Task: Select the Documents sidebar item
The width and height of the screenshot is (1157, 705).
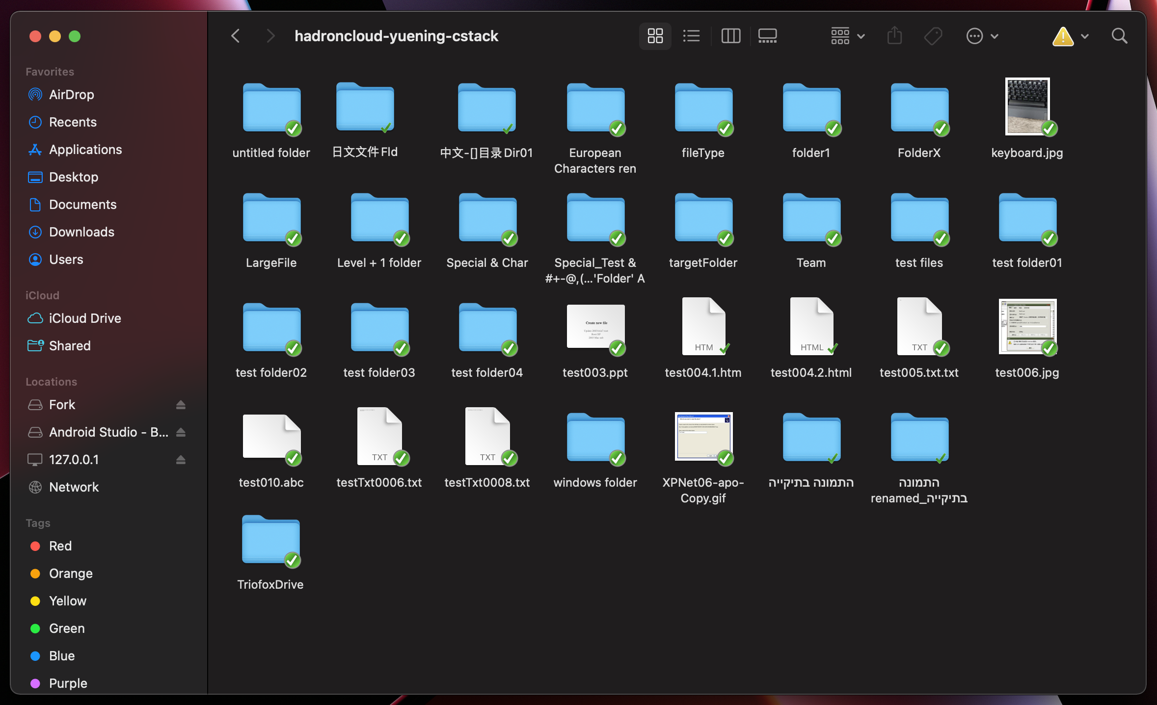Action: tap(82, 204)
